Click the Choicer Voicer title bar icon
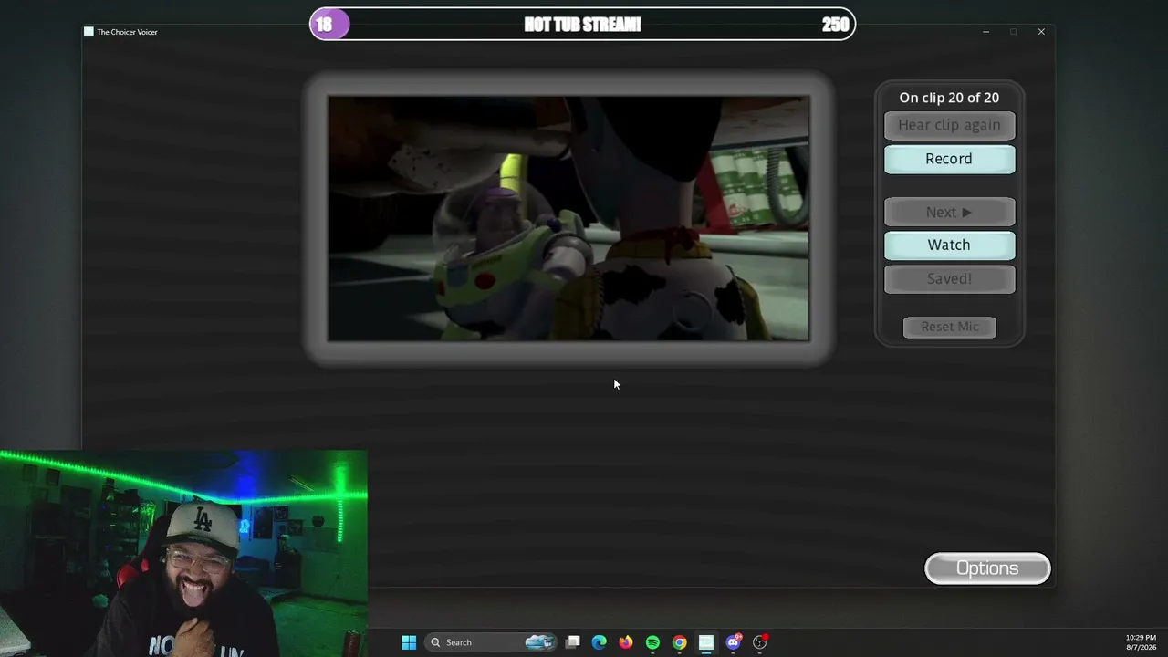This screenshot has width=1168, height=657. pos(89,32)
